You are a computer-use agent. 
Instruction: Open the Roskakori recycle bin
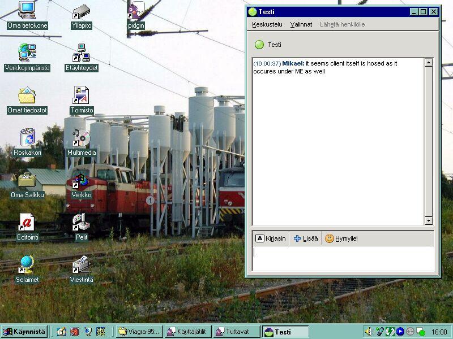pyautogui.click(x=27, y=139)
